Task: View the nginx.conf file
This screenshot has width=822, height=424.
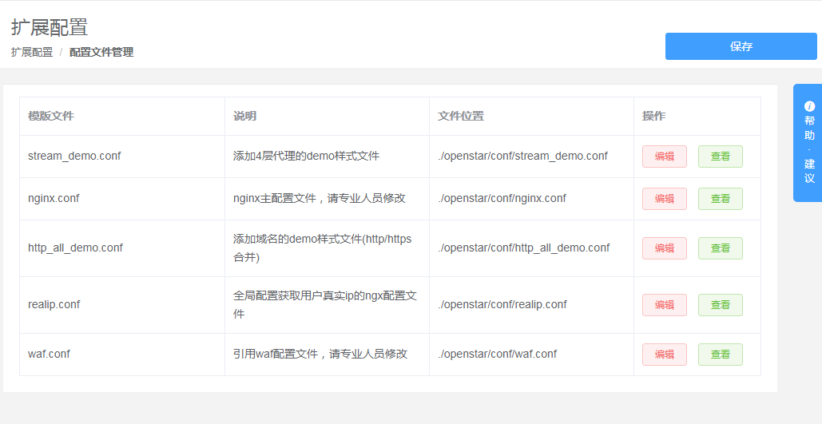Action: tap(721, 199)
